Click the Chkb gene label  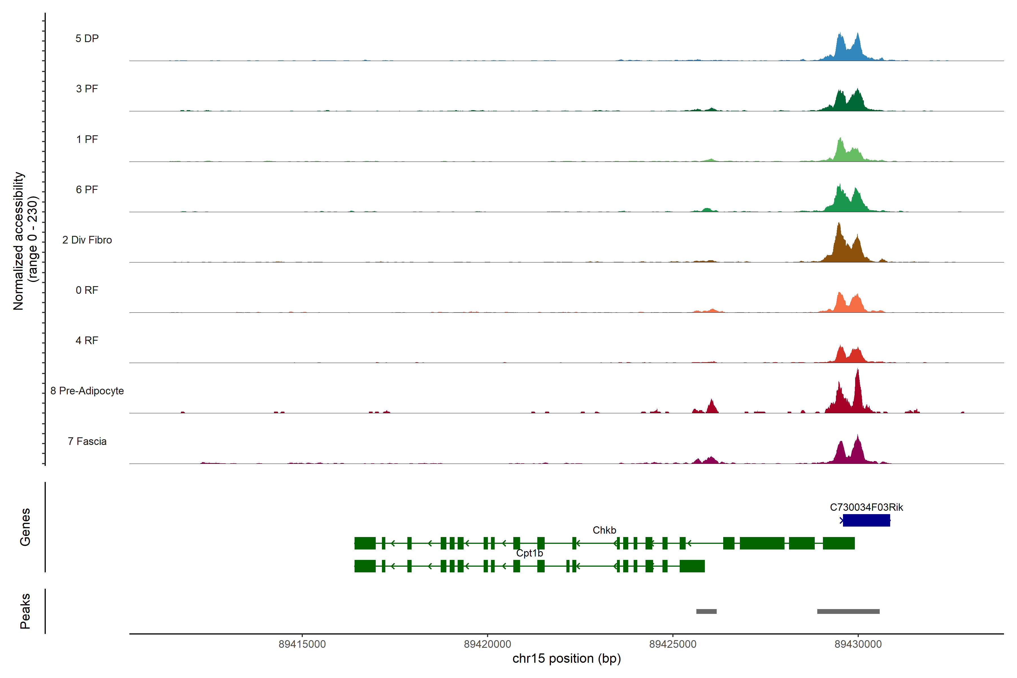[604, 530]
